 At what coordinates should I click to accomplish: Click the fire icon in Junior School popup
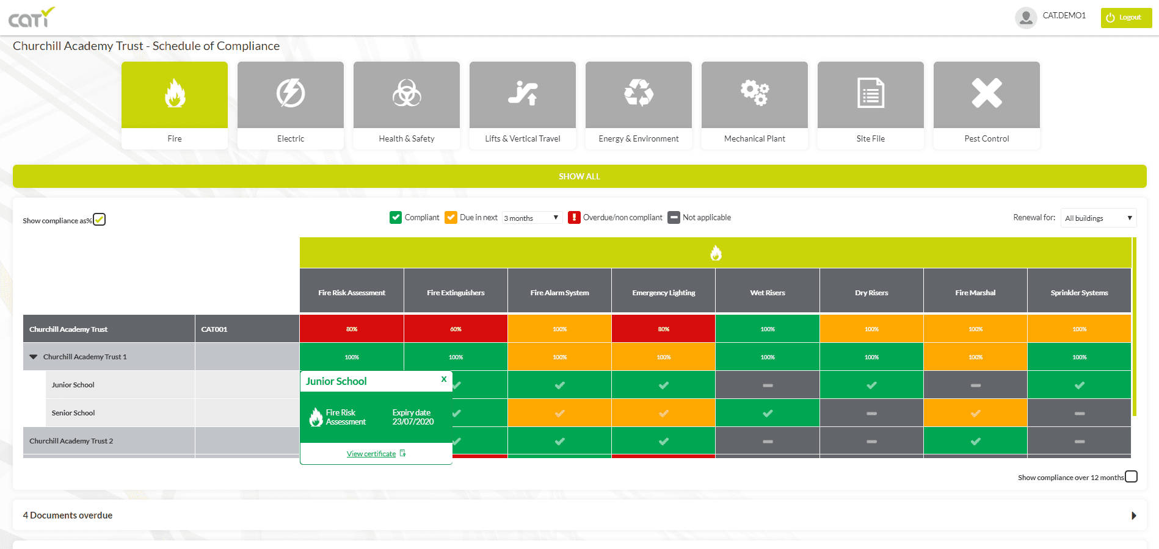(x=316, y=417)
